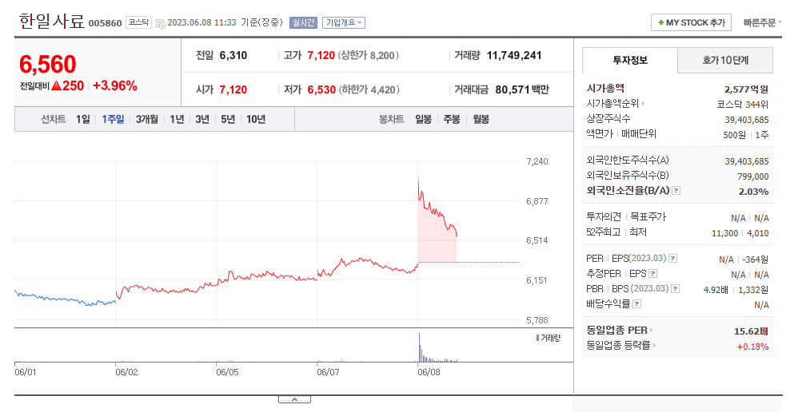Click the 코스닥 344위 rank value
790x412 pixels.
tap(743, 105)
